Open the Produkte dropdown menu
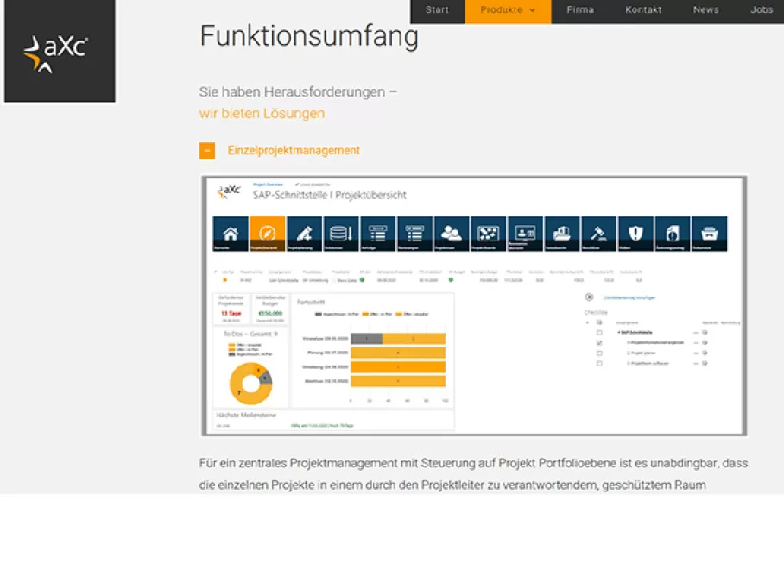The width and height of the screenshot is (784, 569). coord(508,10)
